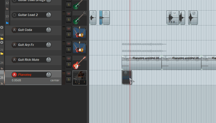Solo the Guit Rick Mute track
The width and height of the screenshot is (216, 123).
click(x=69, y=65)
